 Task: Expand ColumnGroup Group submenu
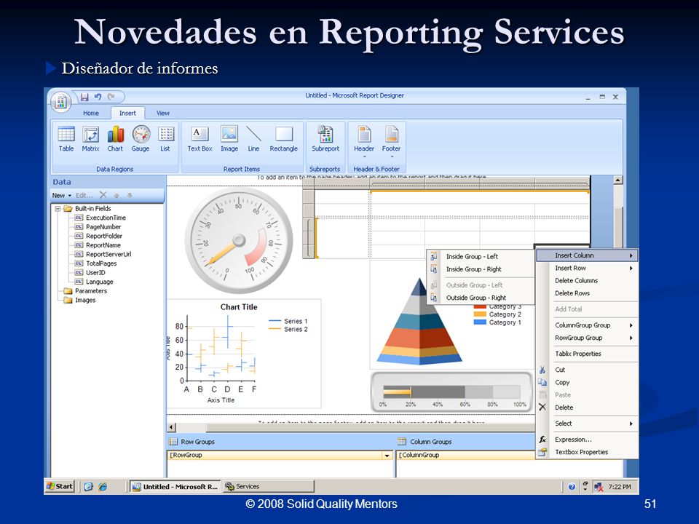[587, 325]
